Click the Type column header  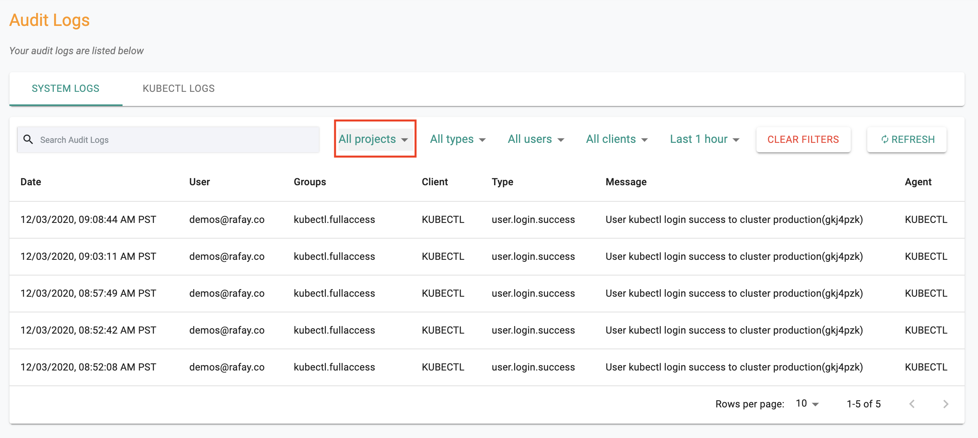(x=502, y=182)
